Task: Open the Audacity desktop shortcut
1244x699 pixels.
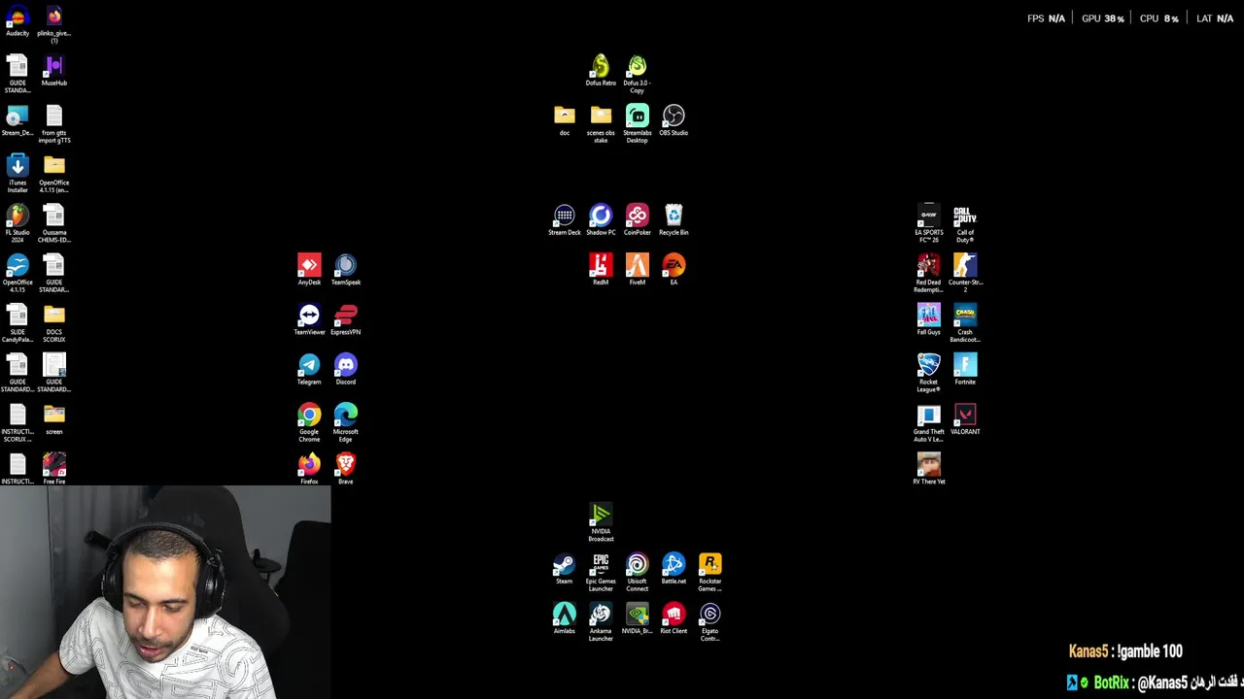Action: coord(17,17)
